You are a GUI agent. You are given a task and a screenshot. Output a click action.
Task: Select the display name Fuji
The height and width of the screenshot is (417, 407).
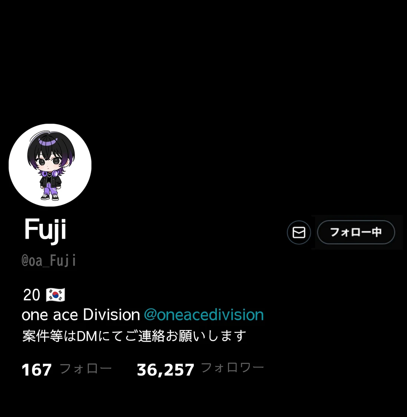point(45,230)
